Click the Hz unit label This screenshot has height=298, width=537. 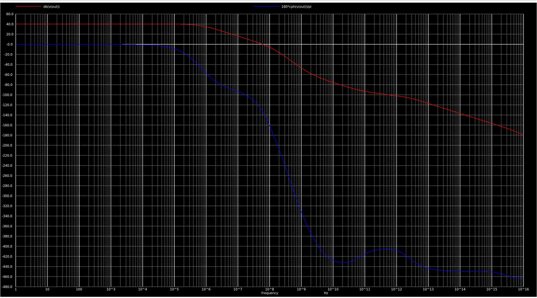(326, 293)
